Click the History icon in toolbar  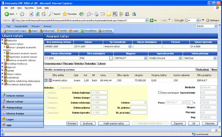click(x=81, y=14)
